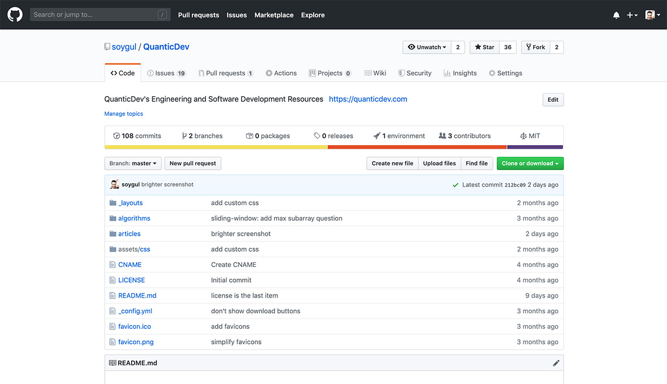Click the repository icon beside soygul

(x=107, y=47)
